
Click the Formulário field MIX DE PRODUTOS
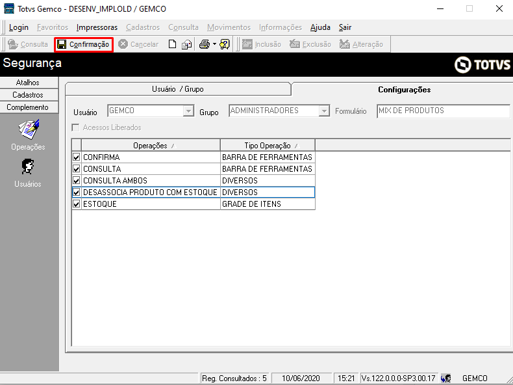click(444, 111)
